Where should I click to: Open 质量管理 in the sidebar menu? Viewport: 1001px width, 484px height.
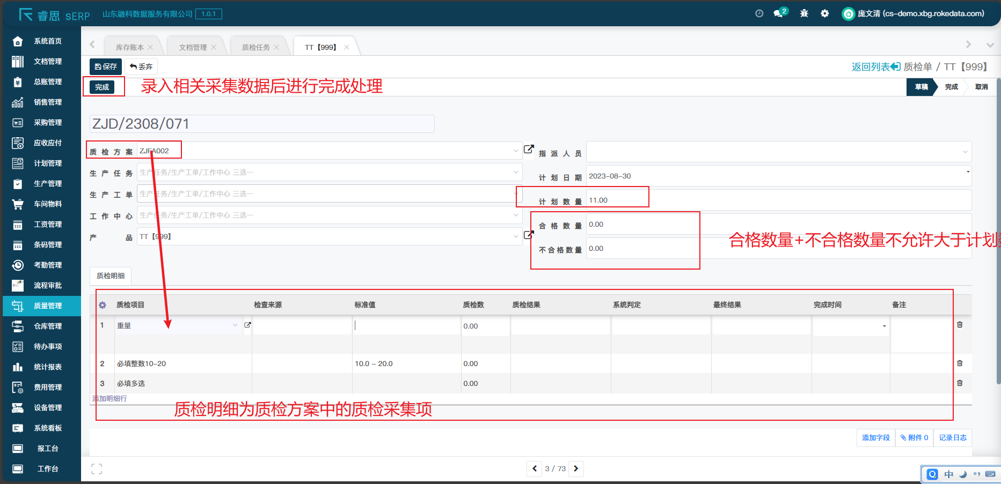point(48,306)
